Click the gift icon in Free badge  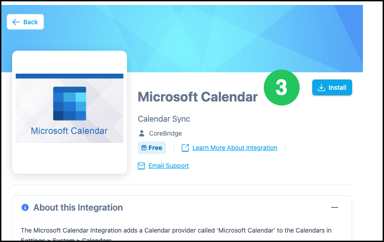(144, 148)
